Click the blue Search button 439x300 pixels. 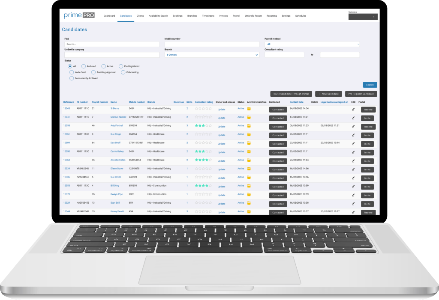(x=370, y=85)
